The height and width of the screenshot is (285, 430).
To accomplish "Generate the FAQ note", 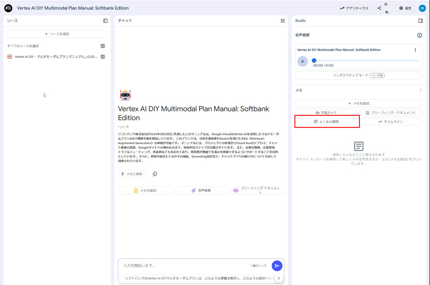I will click(x=326, y=122).
